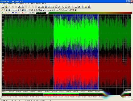Click the blue fast-forward button

pos(16,13)
